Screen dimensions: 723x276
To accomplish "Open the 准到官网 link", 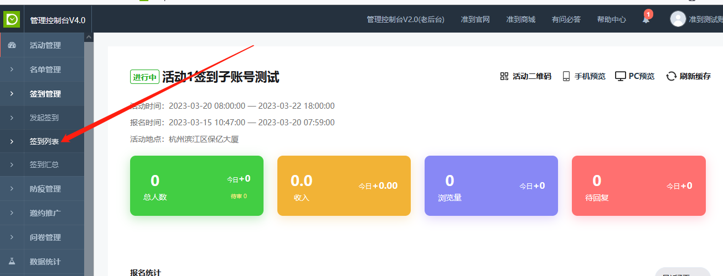I will pos(476,19).
